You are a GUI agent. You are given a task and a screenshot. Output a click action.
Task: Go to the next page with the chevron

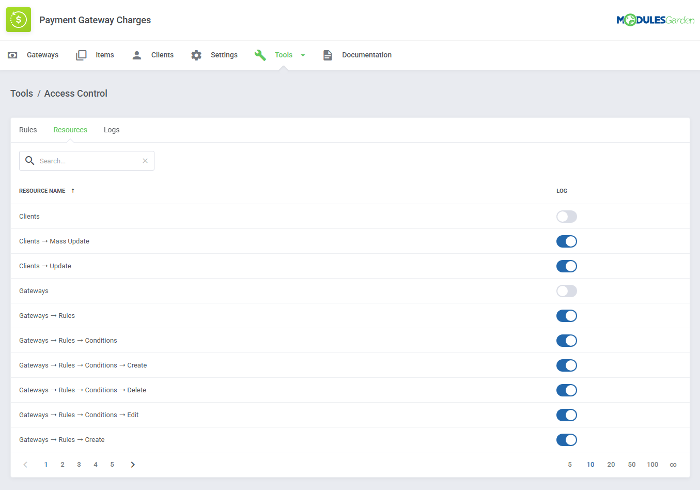[133, 464]
